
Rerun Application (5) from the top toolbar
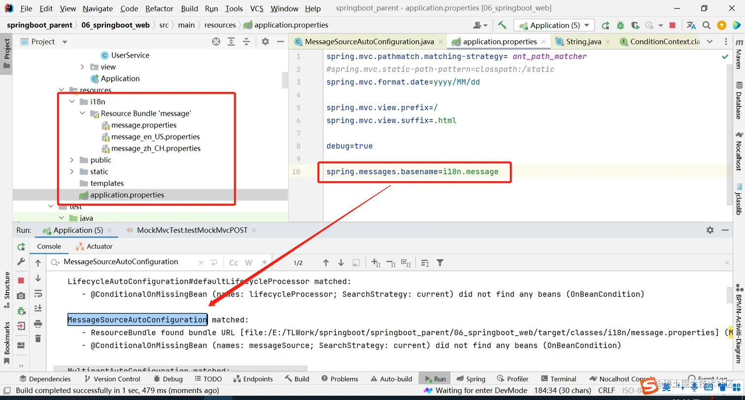pyautogui.click(x=605, y=25)
